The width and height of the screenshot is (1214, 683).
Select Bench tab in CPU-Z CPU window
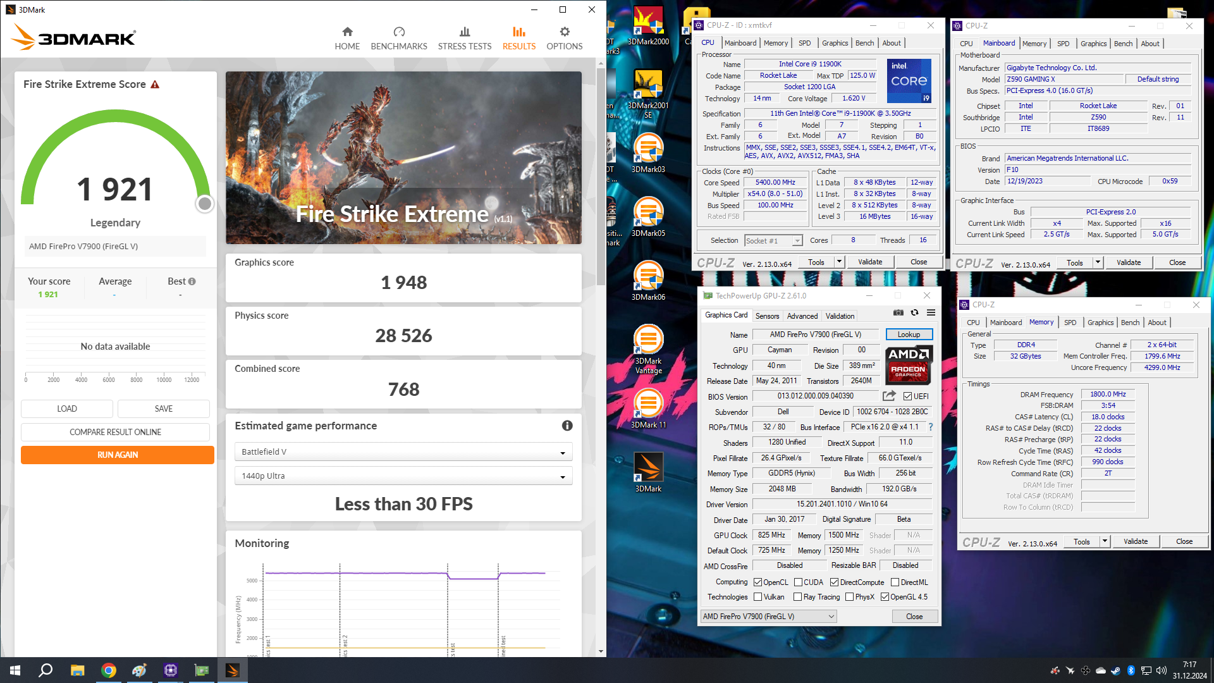864,43
